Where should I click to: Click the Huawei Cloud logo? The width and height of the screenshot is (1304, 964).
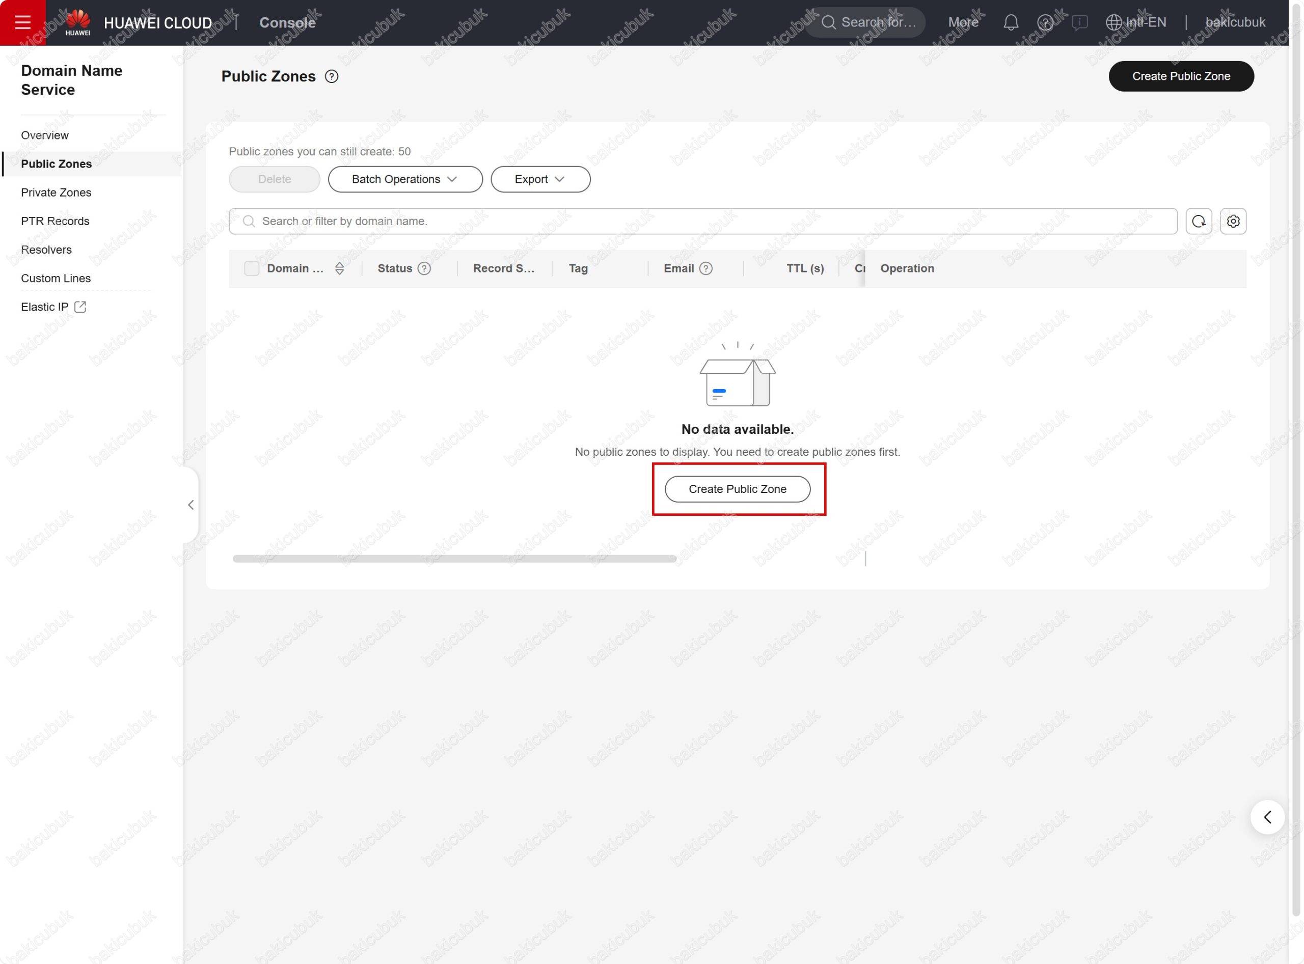click(x=77, y=22)
